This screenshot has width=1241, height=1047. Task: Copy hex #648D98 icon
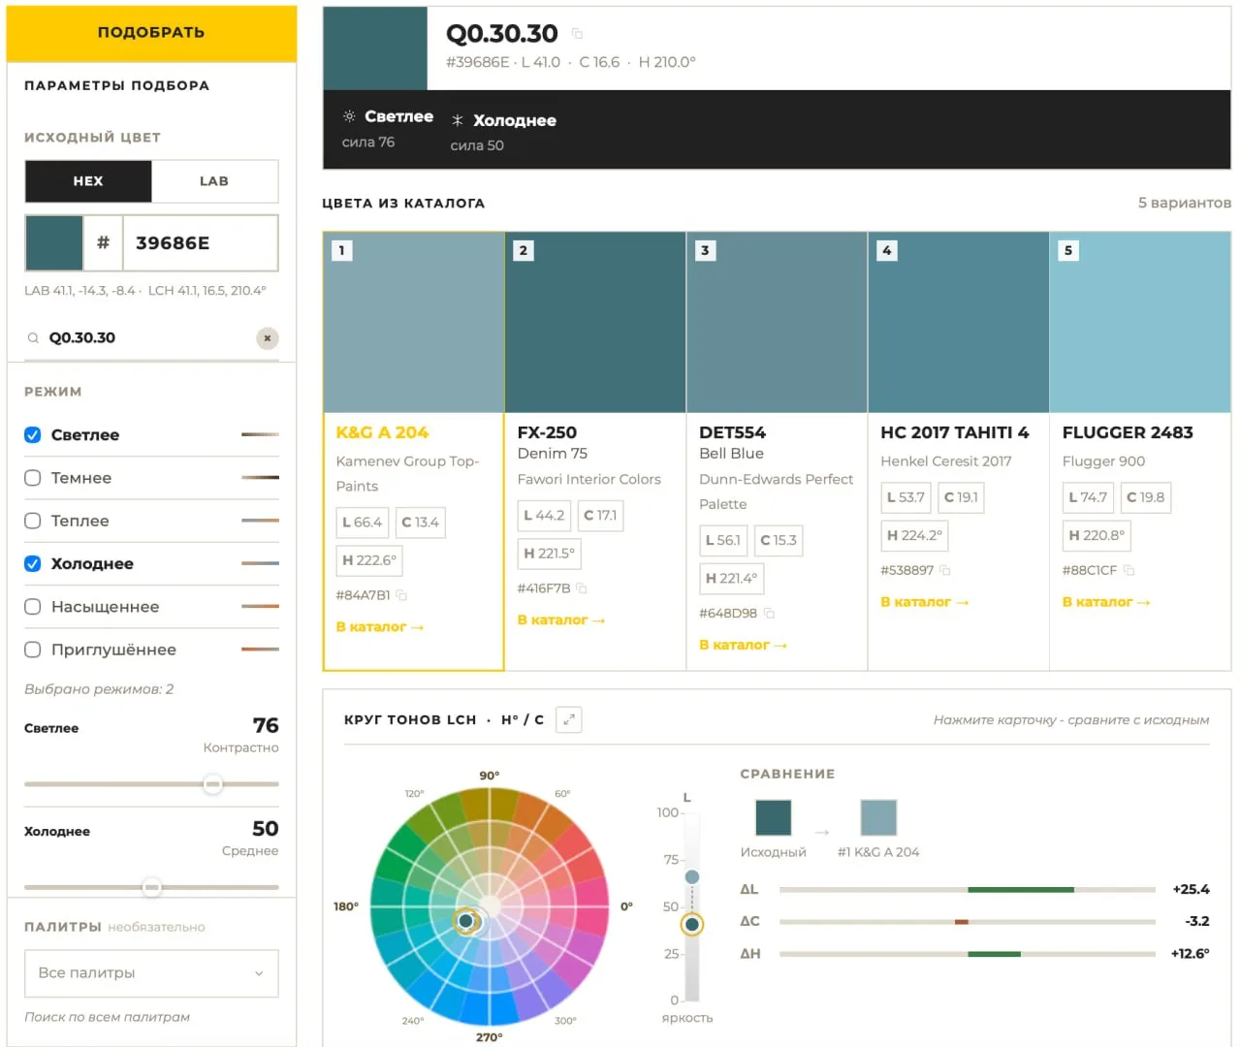point(769,614)
